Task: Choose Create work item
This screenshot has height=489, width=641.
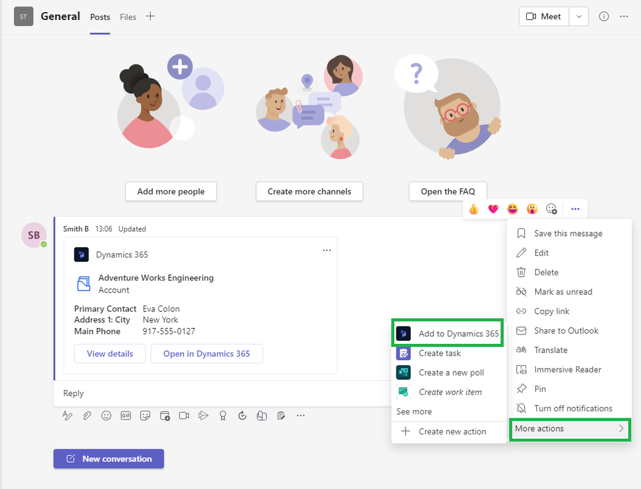Action: click(x=449, y=392)
